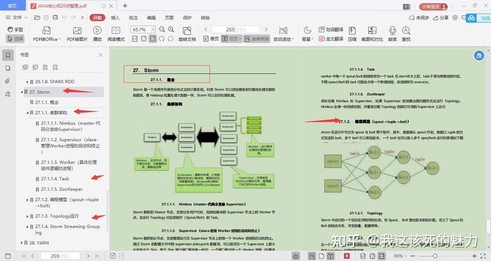Image resolution: width=491 pixels, height=261 pixels.
Task: Switch to 单页 single page view
Action: 211,39
